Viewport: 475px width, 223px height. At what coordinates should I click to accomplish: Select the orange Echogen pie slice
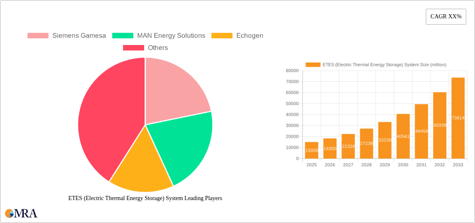pyautogui.click(x=142, y=171)
